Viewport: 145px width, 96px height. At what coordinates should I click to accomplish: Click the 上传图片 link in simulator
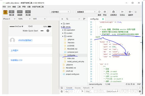click(15, 50)
